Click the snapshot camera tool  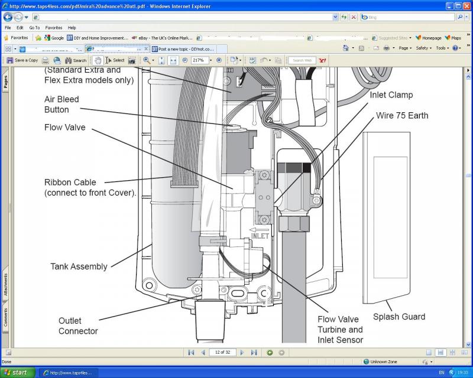pyautogui.click(x=132, y=60)
